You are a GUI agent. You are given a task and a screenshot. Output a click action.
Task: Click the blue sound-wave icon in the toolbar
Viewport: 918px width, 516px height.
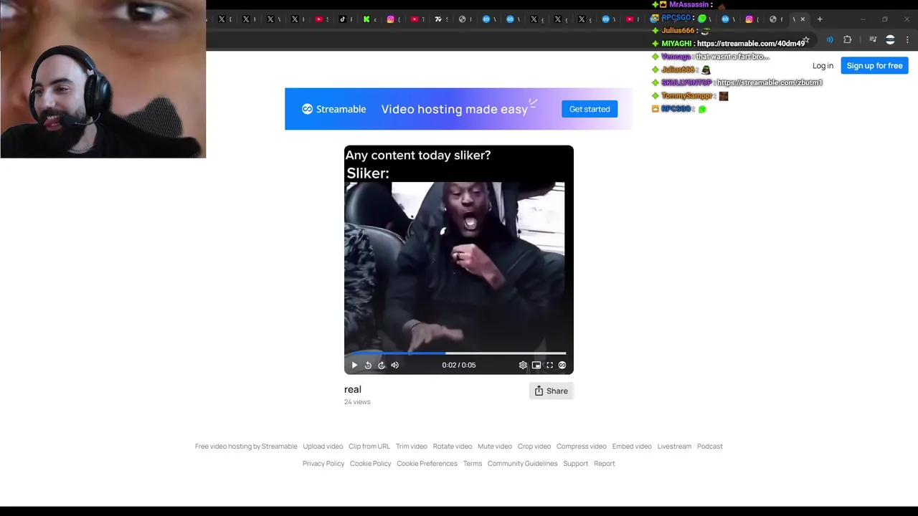pyautogui.click(x=830, y=40)
